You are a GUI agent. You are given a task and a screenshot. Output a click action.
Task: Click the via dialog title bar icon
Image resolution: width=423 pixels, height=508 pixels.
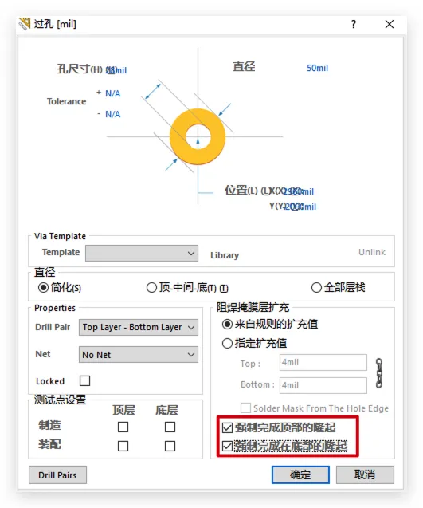24,24
